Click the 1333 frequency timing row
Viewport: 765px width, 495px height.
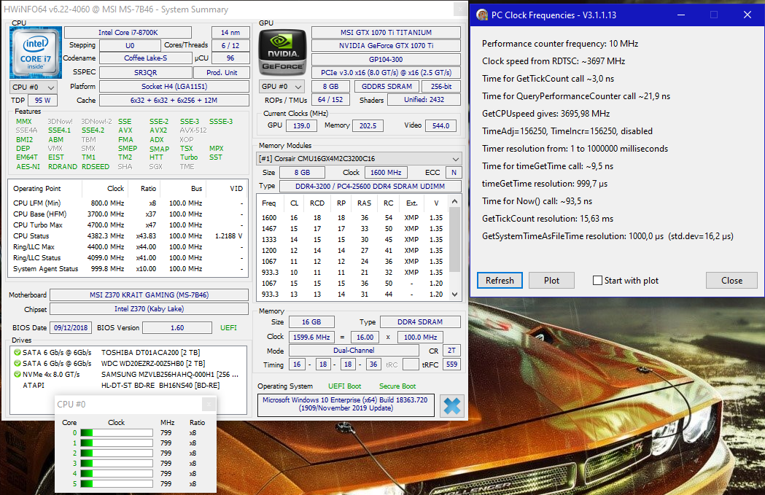tap(353, 239)
